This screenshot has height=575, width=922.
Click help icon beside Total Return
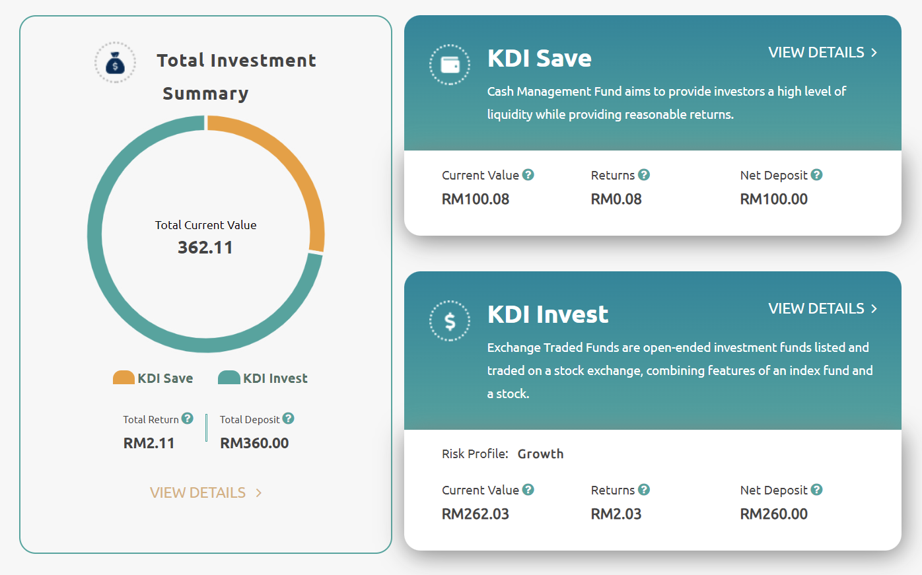pos(188,419)
